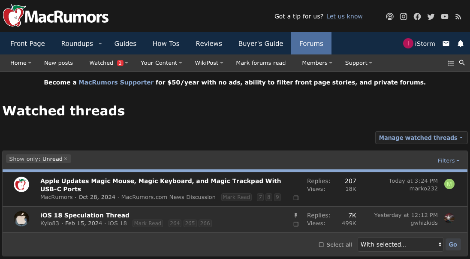Screen dimensions: 470x259
Task: Open the How Tos tab
Action: click(166, 43)
